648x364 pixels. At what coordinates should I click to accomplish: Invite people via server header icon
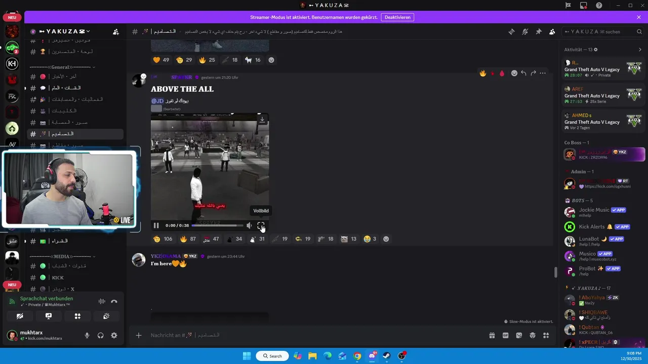tap(116, 31)
